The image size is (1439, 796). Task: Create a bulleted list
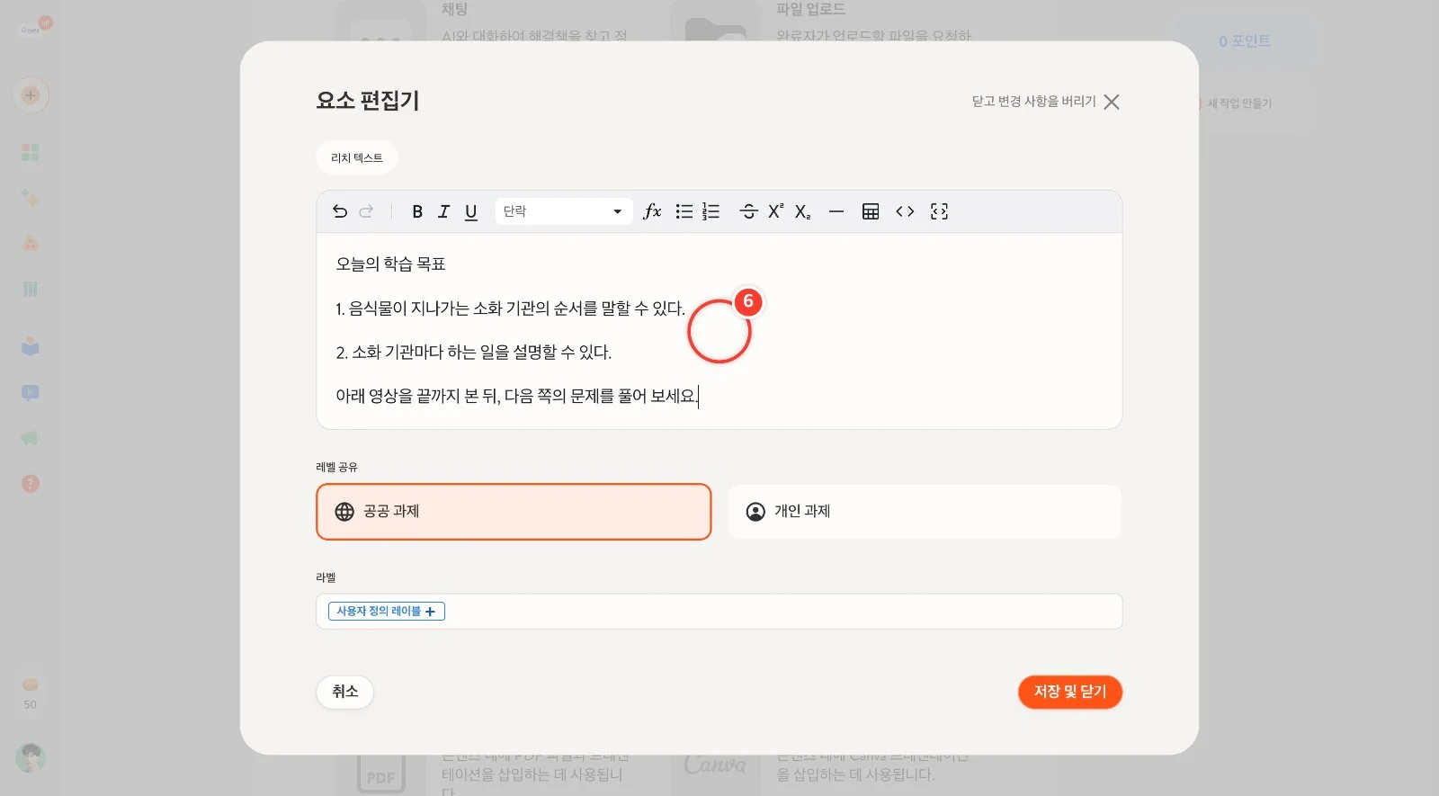coord(684,211)
